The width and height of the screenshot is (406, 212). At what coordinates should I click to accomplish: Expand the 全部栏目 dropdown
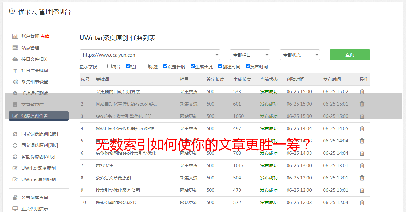tap(250, 55)
